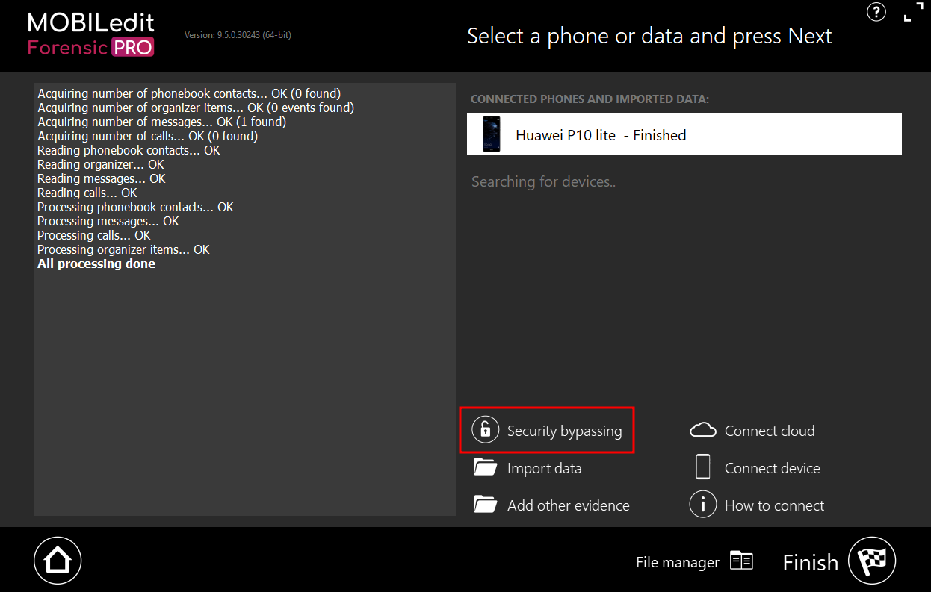Click 'Connected phones and imported data' heading
931x592 pixels.
[x=590, y=99]
